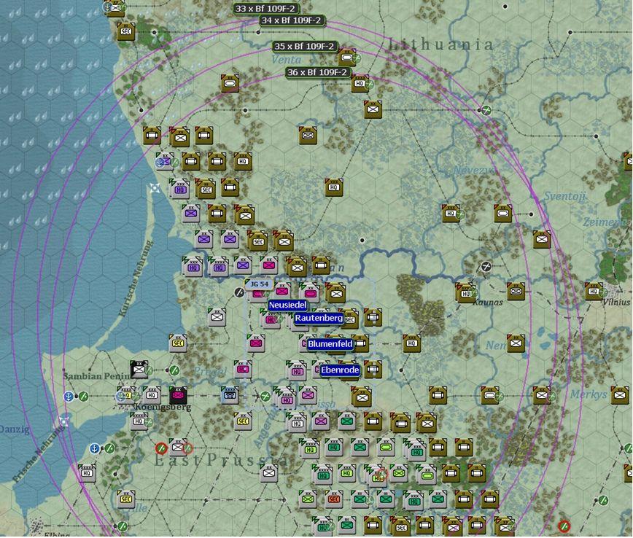The height and width of the screenshot is (538, 633).
Task: Select the Soviet infantry counter beside the Nemunas label
Action: pos(516,343)
